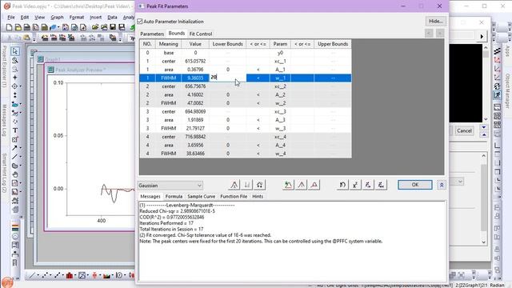Open the Object Manager side panel

point(507,90)
